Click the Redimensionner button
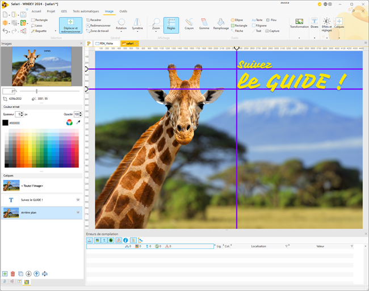The height and width of the screenshot is (291, 369). coord(99,26)
